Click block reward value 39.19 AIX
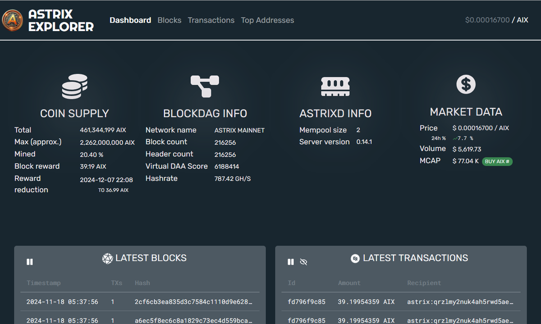Screen dimensions: 541x324 pos(93,167)
